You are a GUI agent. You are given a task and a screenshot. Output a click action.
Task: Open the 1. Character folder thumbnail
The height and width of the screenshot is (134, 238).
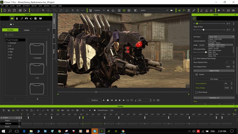tap(37, 49)
